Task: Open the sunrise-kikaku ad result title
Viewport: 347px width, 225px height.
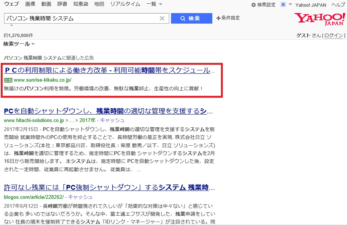Action: tap(110, 70)
